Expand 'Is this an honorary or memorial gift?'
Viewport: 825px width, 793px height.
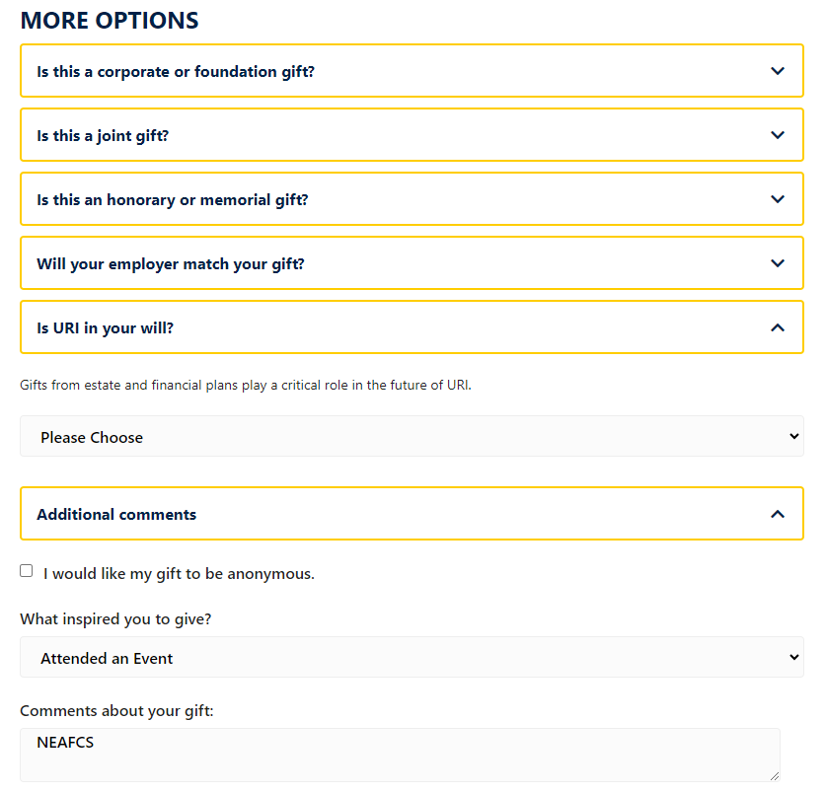click(412, 199)
